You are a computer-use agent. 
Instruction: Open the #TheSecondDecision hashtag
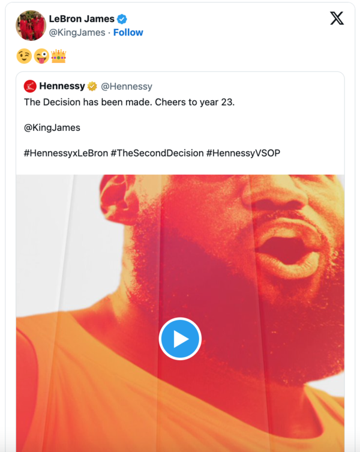(x=157, y=153)
